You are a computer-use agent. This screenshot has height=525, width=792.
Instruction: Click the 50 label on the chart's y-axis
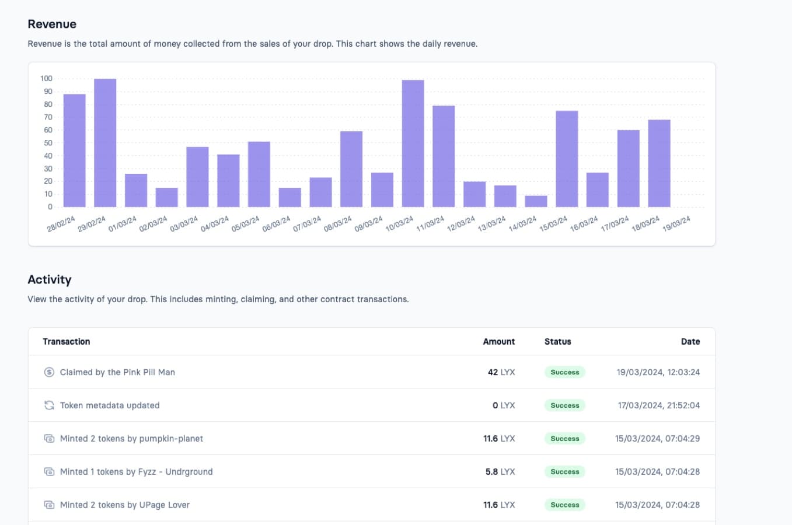(x=48, y=143)
